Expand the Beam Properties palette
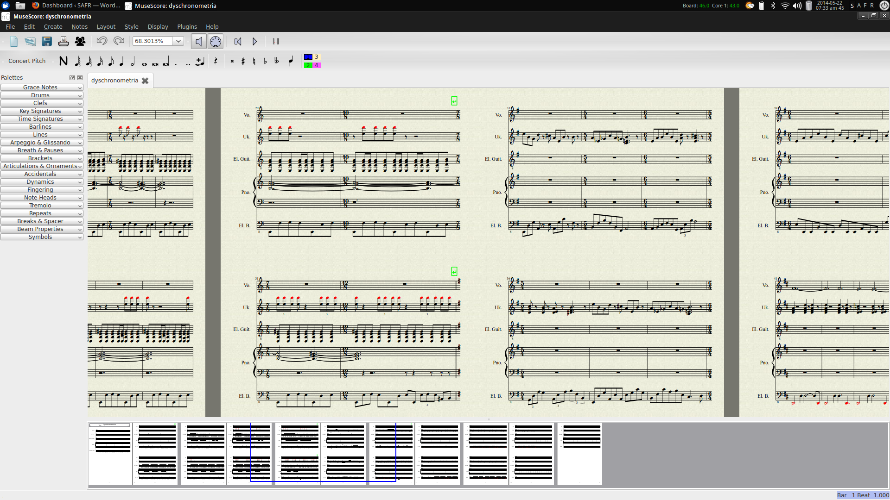This screenshot has width=890, height=500. tap(42, 229)
